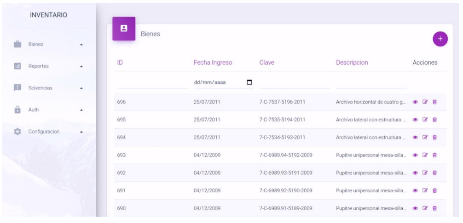Click the Pupitre unipersonal description in row 690
This screenshot has width=463, height=223.
click(x=371, y=208)
